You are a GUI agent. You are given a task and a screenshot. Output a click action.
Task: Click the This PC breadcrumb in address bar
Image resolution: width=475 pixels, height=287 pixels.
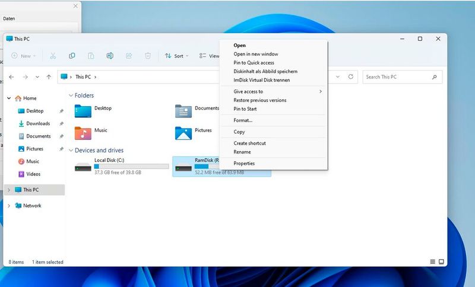tap(83, 77)
